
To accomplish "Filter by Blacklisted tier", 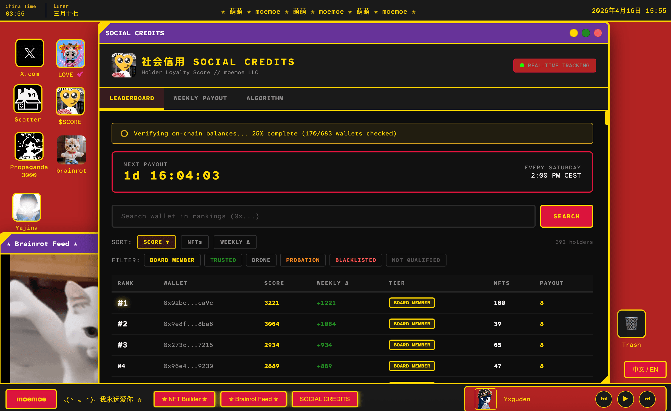I will click(356, 260).
